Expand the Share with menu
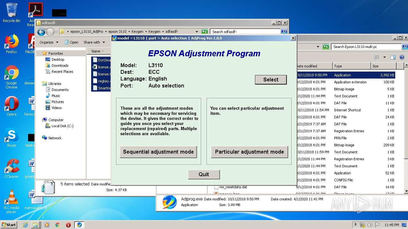 (94, 42)
